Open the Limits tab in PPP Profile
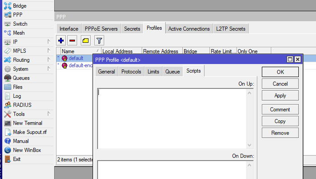316x179 pixels. pos(153,72)
